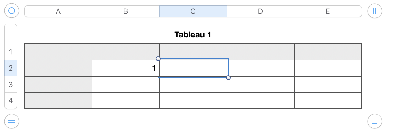Click the add-row handle at bottom-left
This screenshot has width=394, height=137.
[12, 121]
